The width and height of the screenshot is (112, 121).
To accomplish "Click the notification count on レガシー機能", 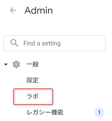I will pos(99,112).
